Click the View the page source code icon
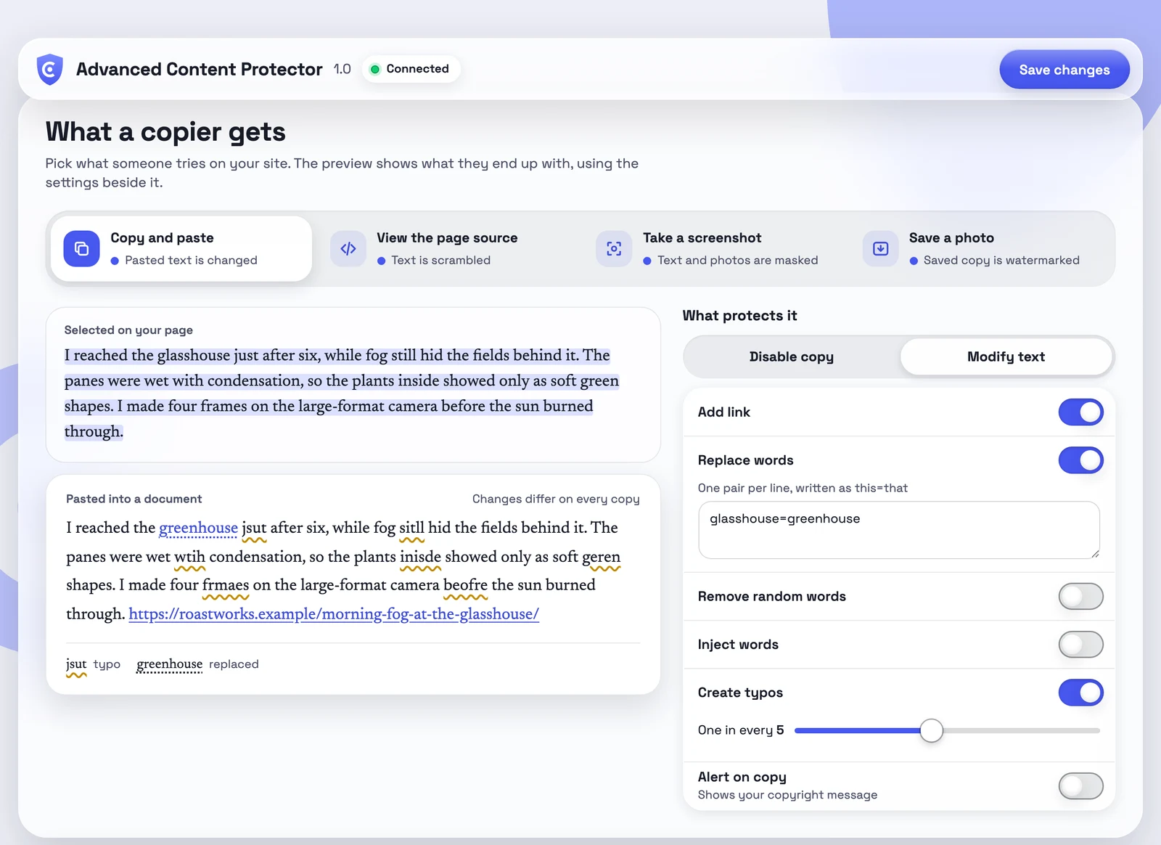 [348, 249]
